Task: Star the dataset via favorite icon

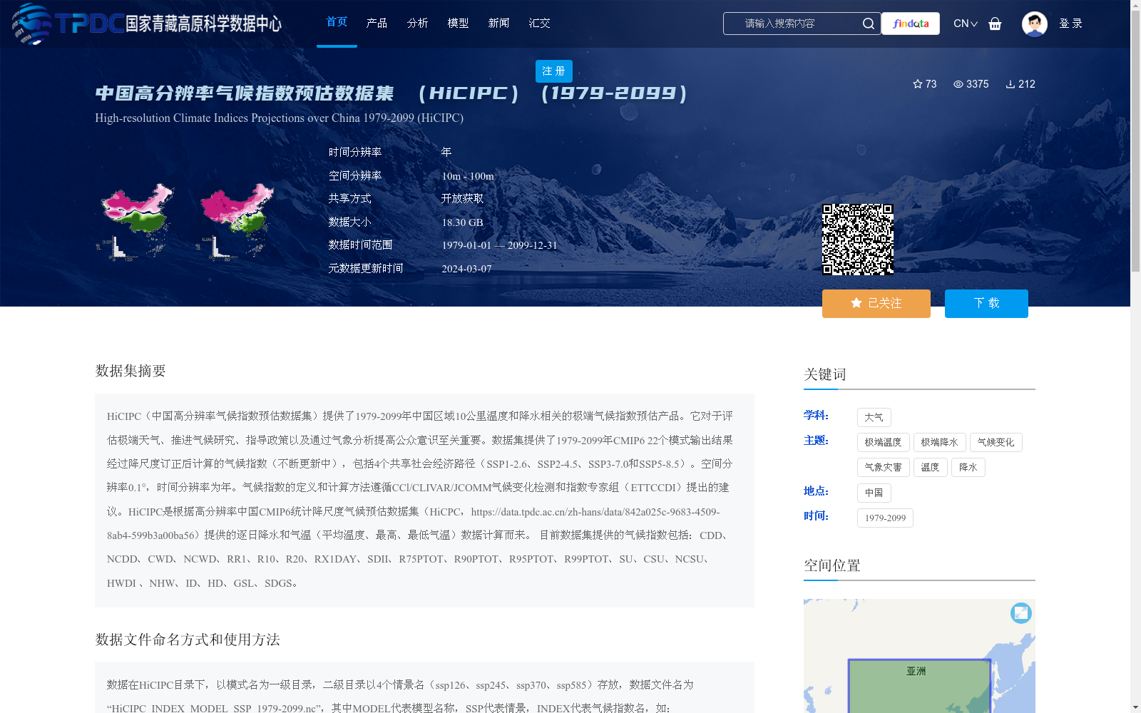Action: (x=918, y=84)
